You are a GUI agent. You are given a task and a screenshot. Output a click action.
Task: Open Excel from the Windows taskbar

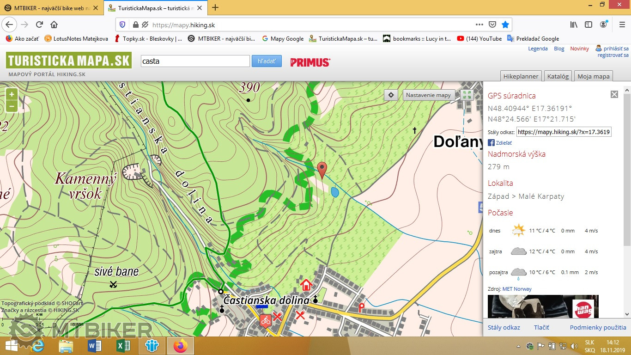coord(123,345)
